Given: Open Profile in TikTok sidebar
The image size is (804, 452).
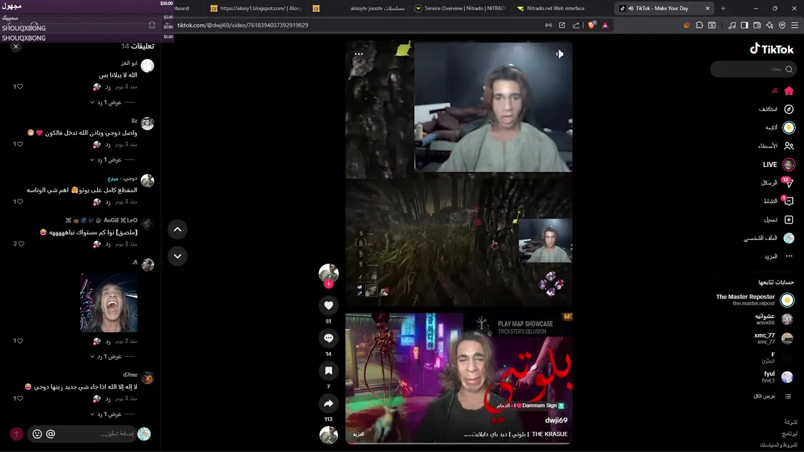Looking at the screenshot, I should pyautogui.click(x=789, y=238).
